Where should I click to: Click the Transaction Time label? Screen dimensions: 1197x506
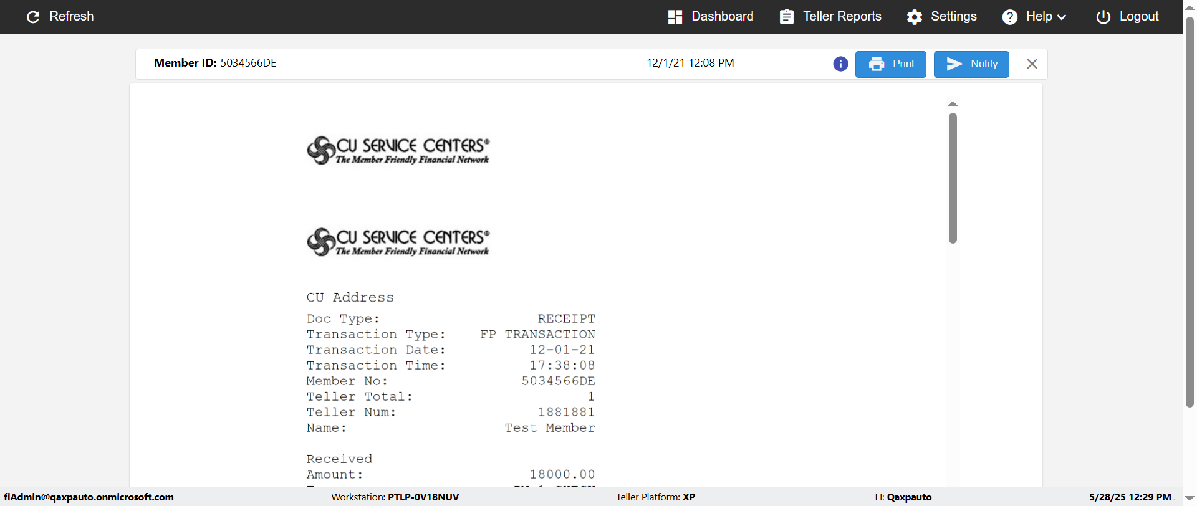pos(377,365)
